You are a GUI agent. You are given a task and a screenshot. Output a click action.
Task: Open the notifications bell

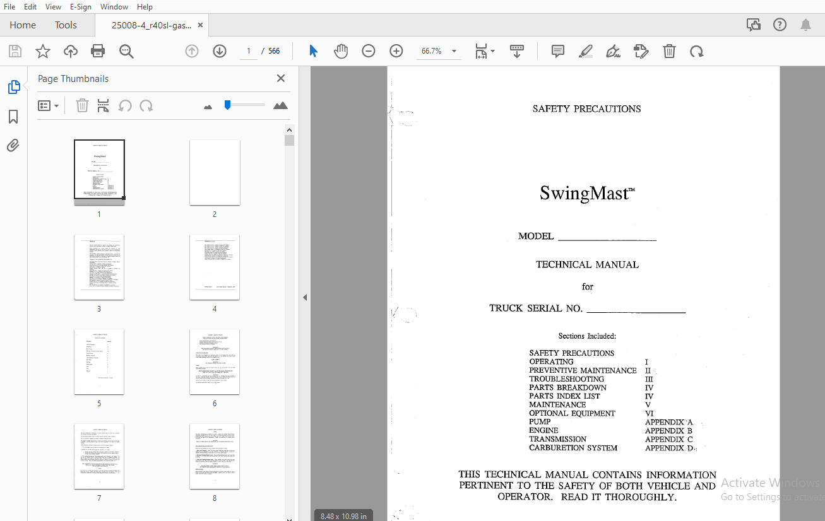pyautogui.click(x=805, y=25)
